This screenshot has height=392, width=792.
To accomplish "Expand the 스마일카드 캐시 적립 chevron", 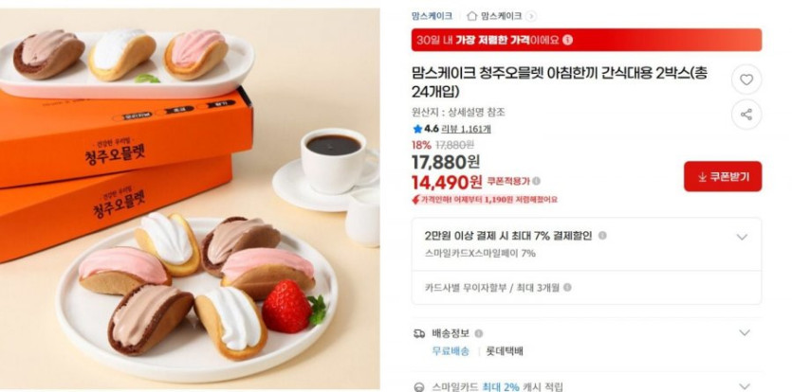I will [745, 386].
